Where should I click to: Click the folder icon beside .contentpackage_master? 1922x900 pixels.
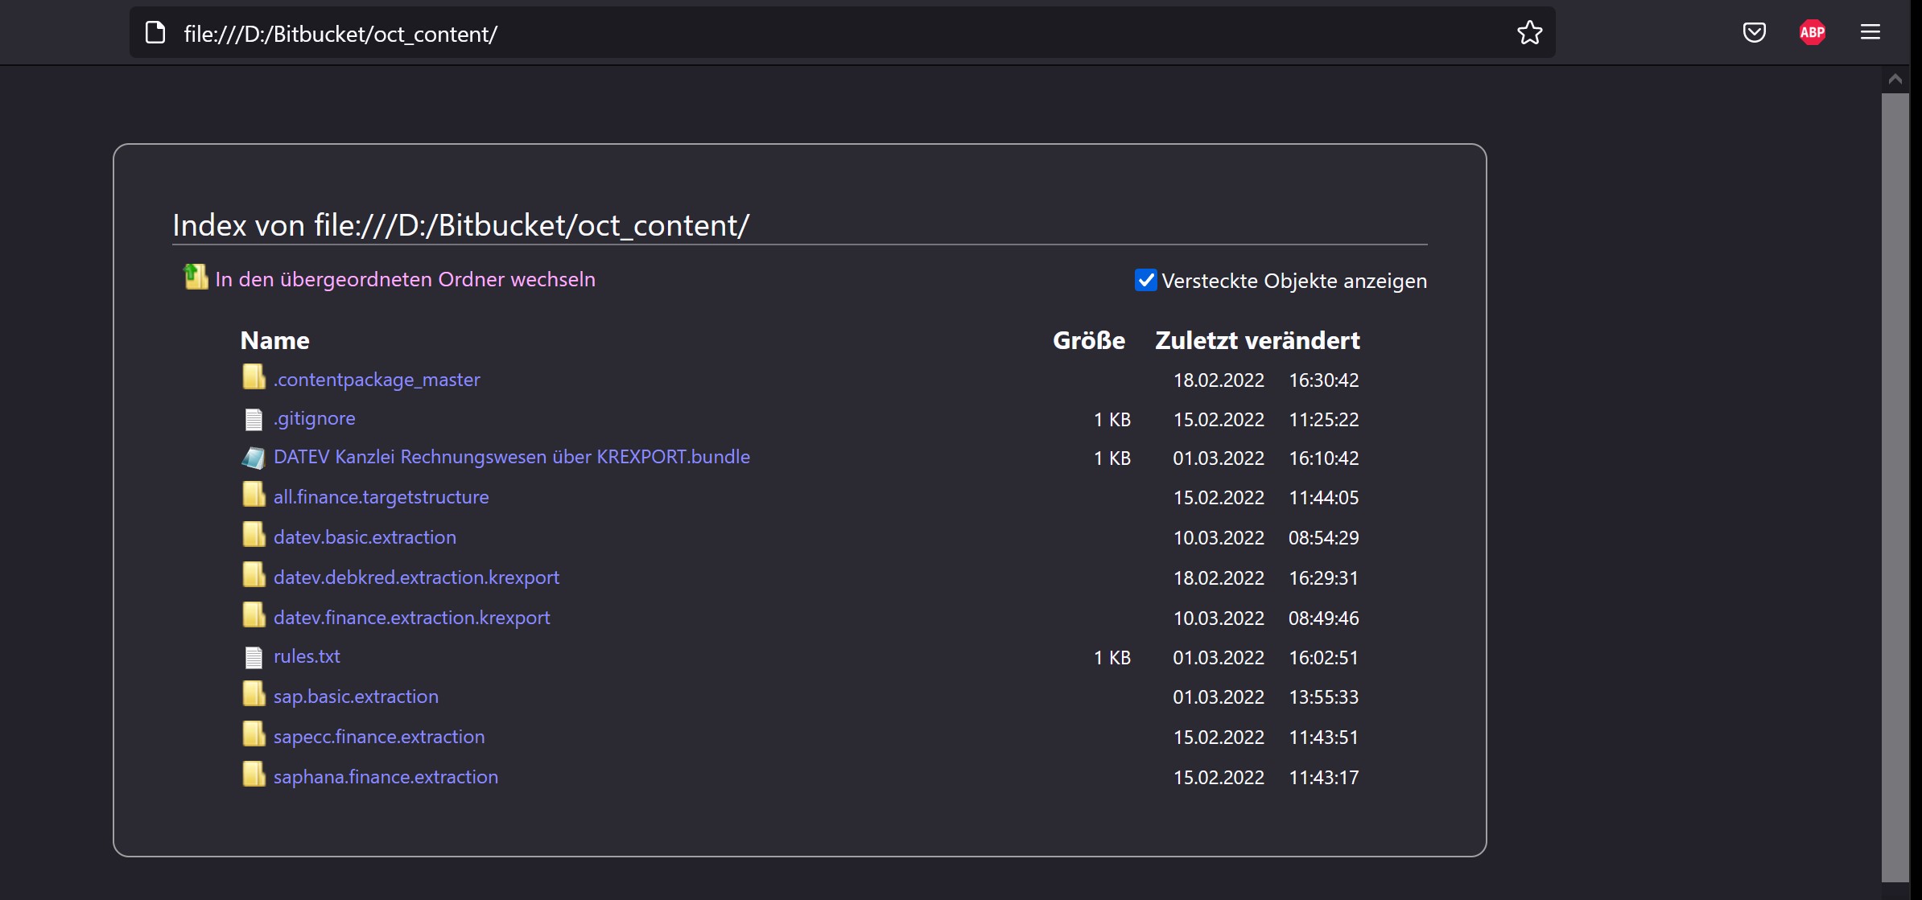[254, 376]
